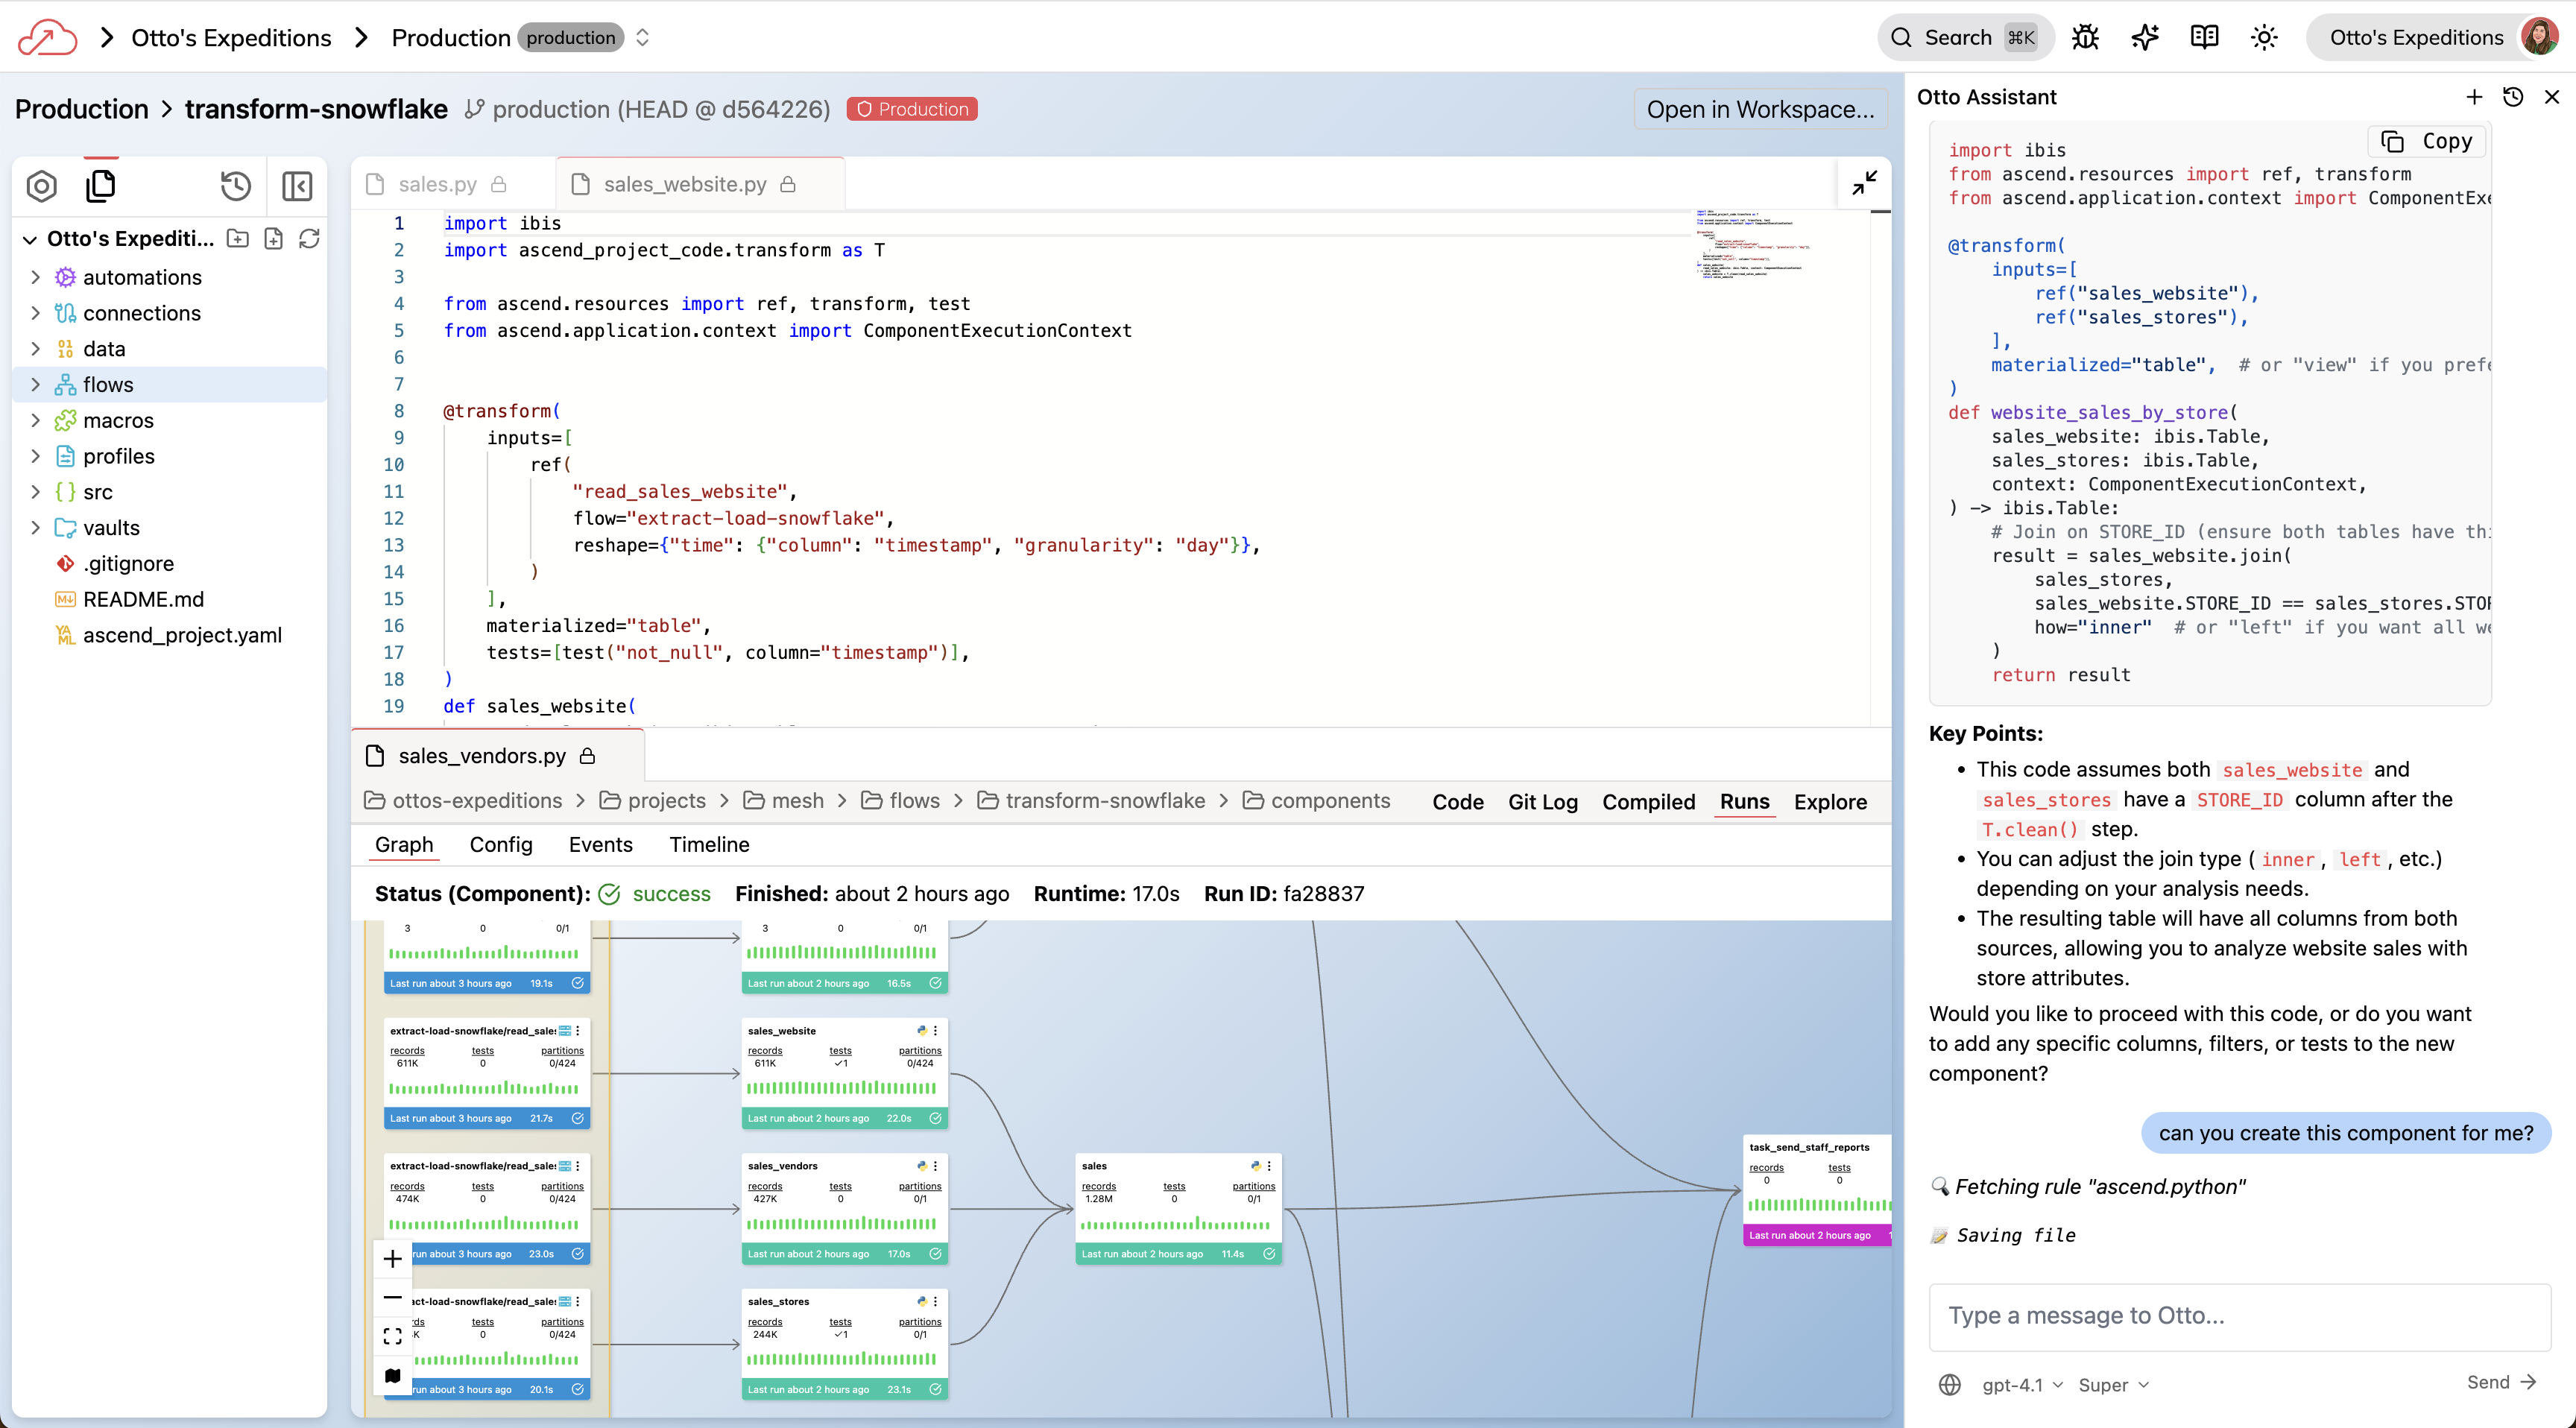Expand the profiles folder
The width and height of the screenshot is (2576, 1428).
pyautogui.click(x=36, y=456)
